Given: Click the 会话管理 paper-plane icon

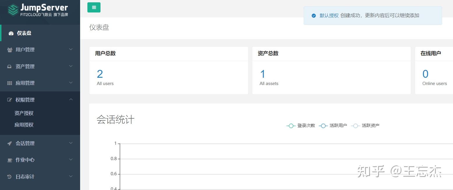Looking at the screenshot, I should (x=9, y=143).
